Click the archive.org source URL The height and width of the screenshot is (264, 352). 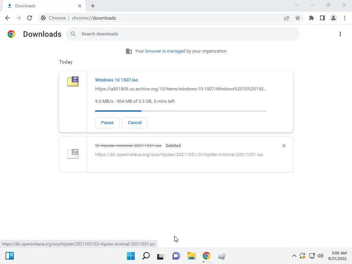181,89
